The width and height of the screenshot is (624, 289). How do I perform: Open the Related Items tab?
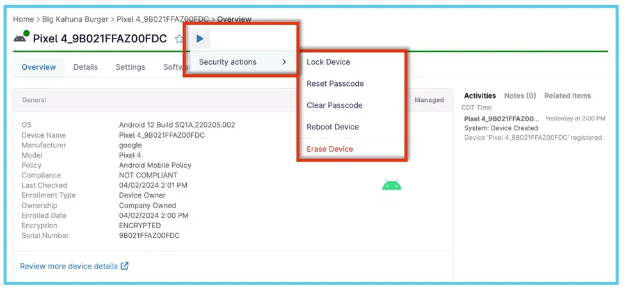point(568,95)
